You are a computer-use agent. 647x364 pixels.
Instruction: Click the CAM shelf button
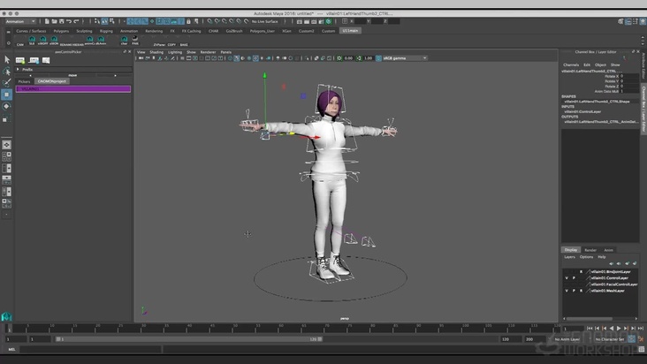(20, 40)
